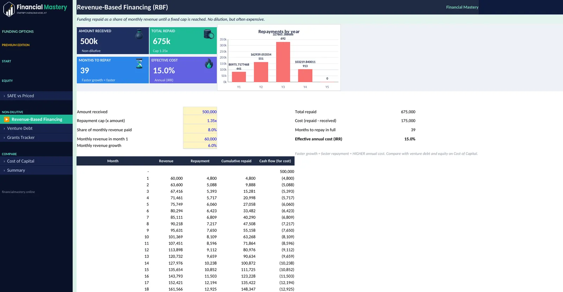Select the Amount received input cell
563x292 pixels.
tap(200, 112)
